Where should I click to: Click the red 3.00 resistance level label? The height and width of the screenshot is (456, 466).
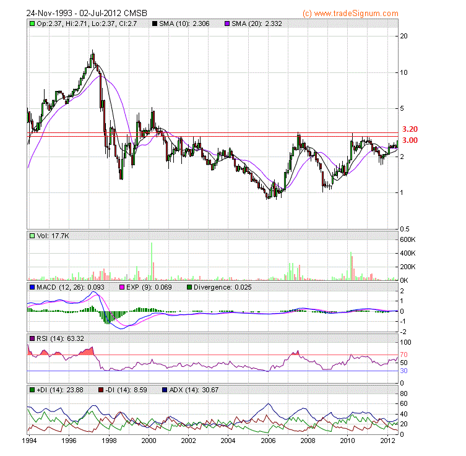tap(410, 140)
